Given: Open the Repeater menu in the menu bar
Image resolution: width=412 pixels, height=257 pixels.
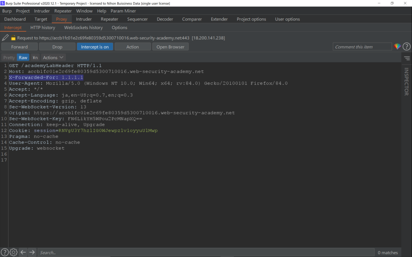Looking at the screenshot, I should click(63, 11).
